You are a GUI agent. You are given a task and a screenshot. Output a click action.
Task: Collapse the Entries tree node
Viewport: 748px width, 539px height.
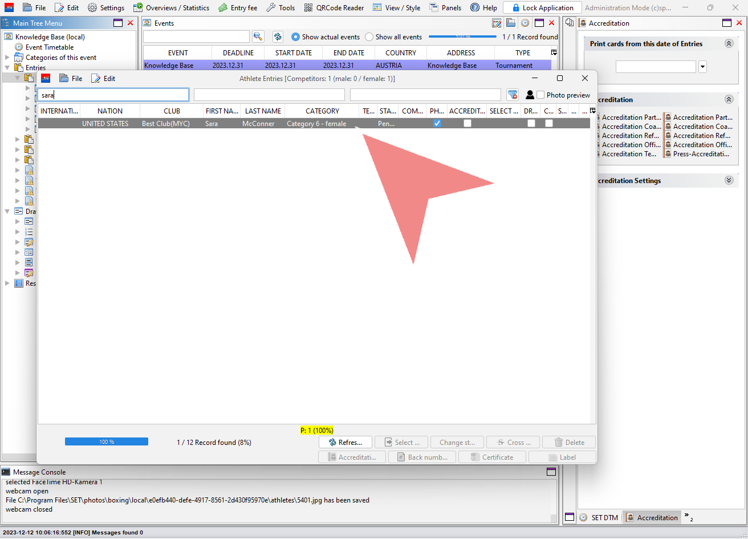[x=7, y=68]
